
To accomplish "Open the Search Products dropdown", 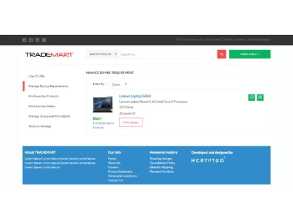I will (x=102, y=54).
